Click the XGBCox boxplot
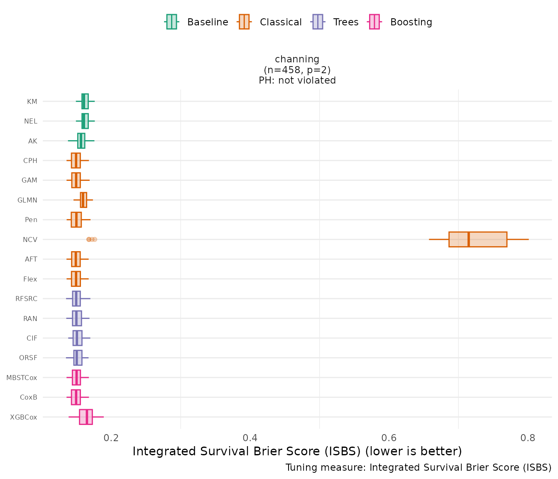The width and height of the screenshot is (558, 479). [86, 417]
